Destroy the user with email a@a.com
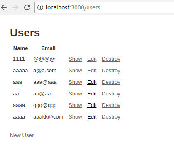This screenshot has height=152, width=174. [x=111, y=71]
